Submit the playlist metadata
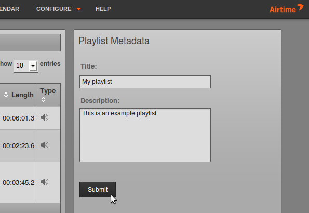 point(98,190)
